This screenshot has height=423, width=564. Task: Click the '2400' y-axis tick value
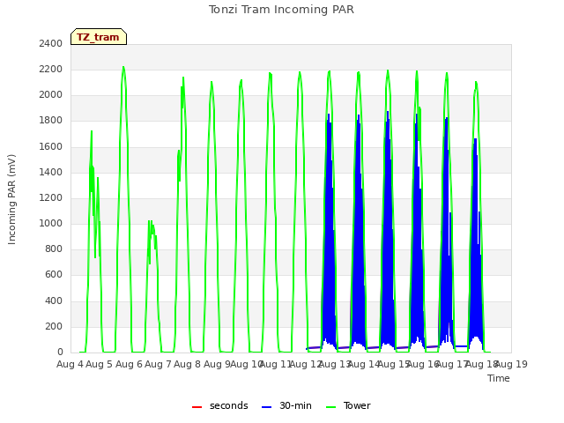click(51, 43)
